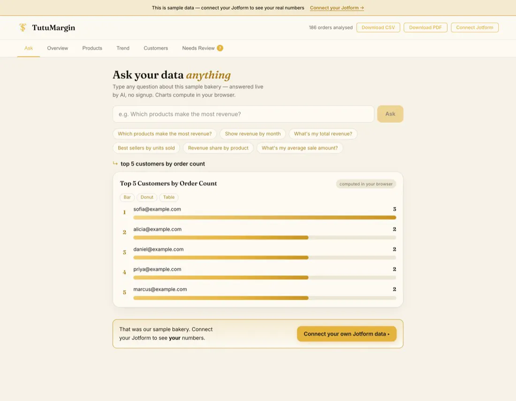Click the Connect Jotform header button

tap(475, 28)
